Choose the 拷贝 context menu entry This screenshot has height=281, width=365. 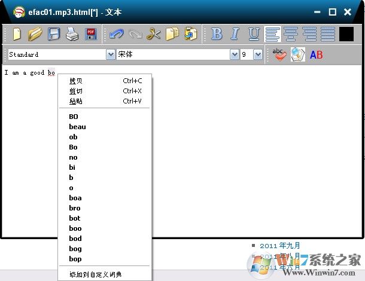76,81
